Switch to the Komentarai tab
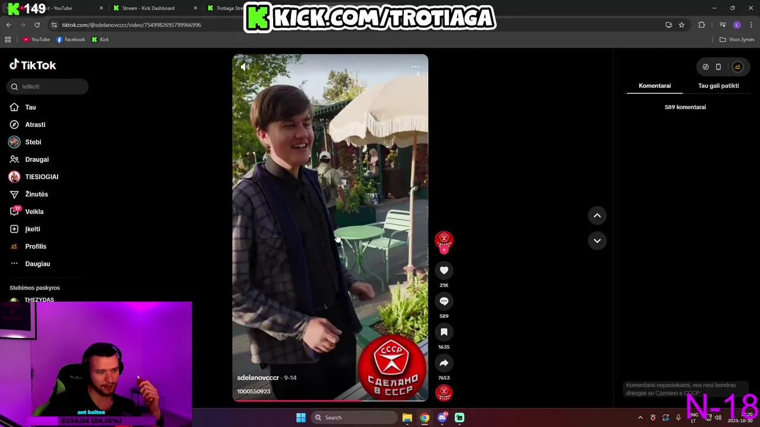Viewport: 760px width, 427px height. pyautogui.click(x=654, y=85)
